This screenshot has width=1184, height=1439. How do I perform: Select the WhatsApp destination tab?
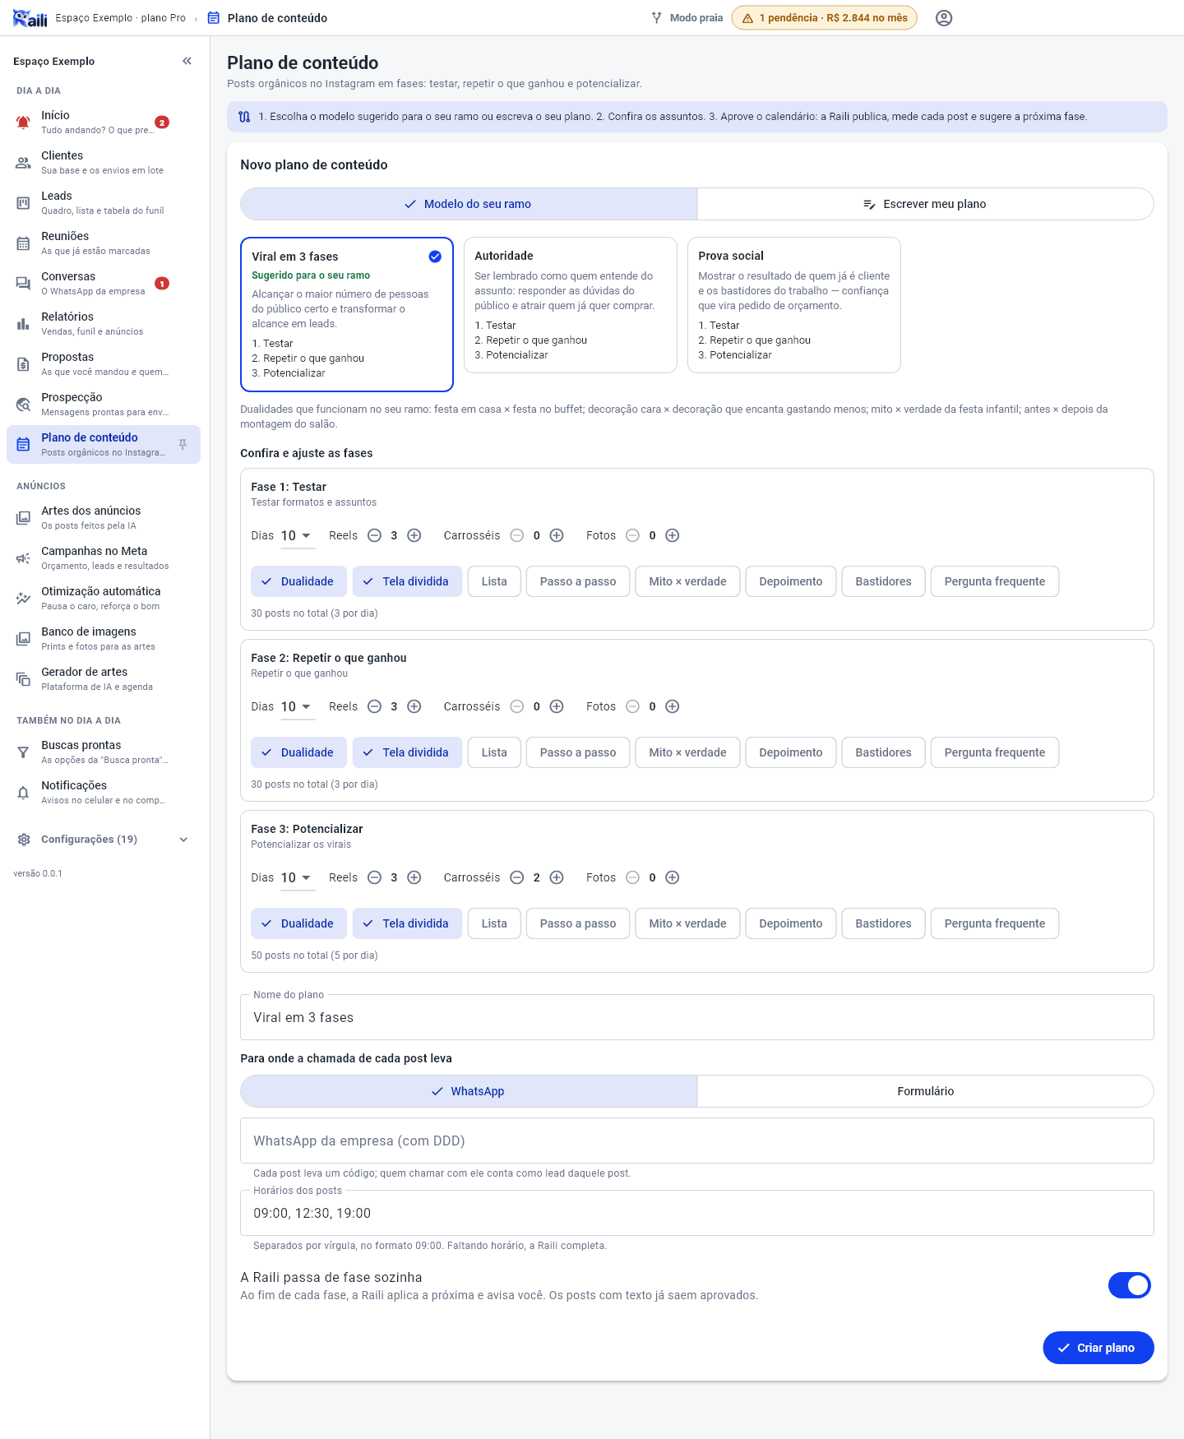pos(469,1091)
